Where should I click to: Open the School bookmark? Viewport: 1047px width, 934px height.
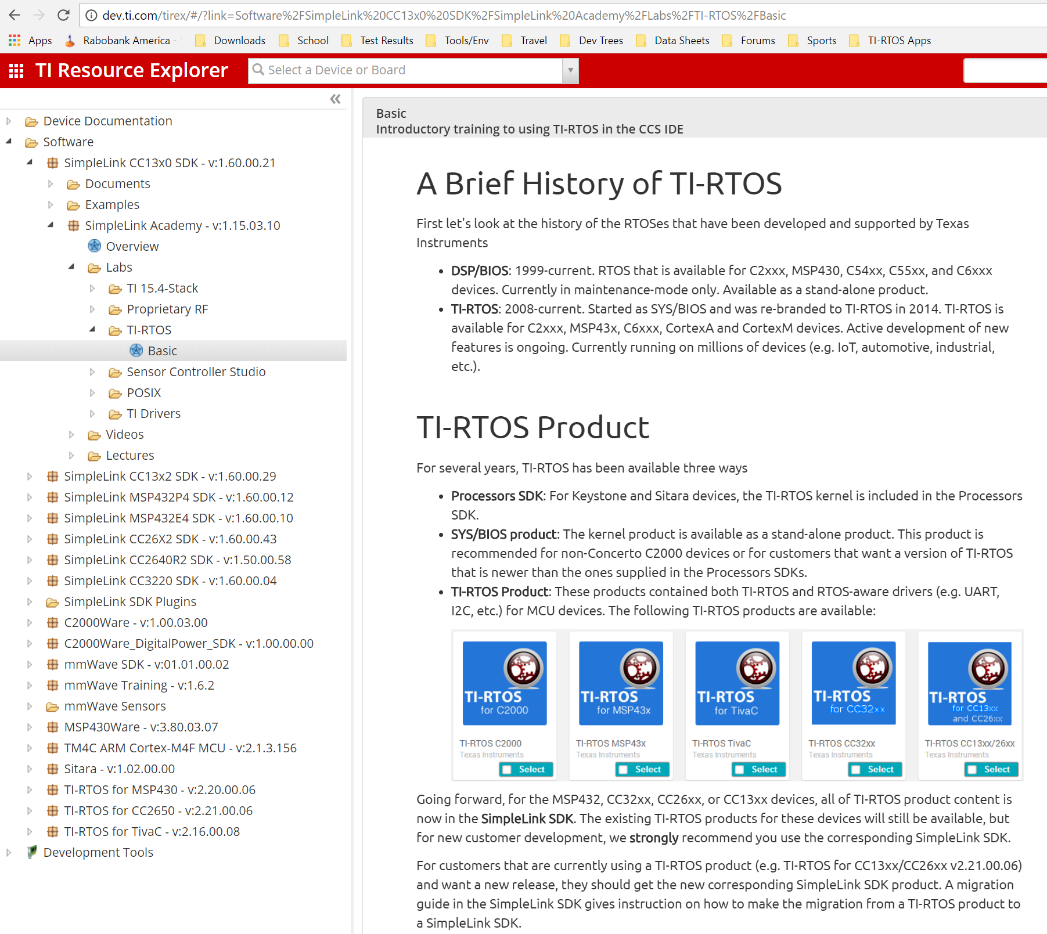pos(304,40)
